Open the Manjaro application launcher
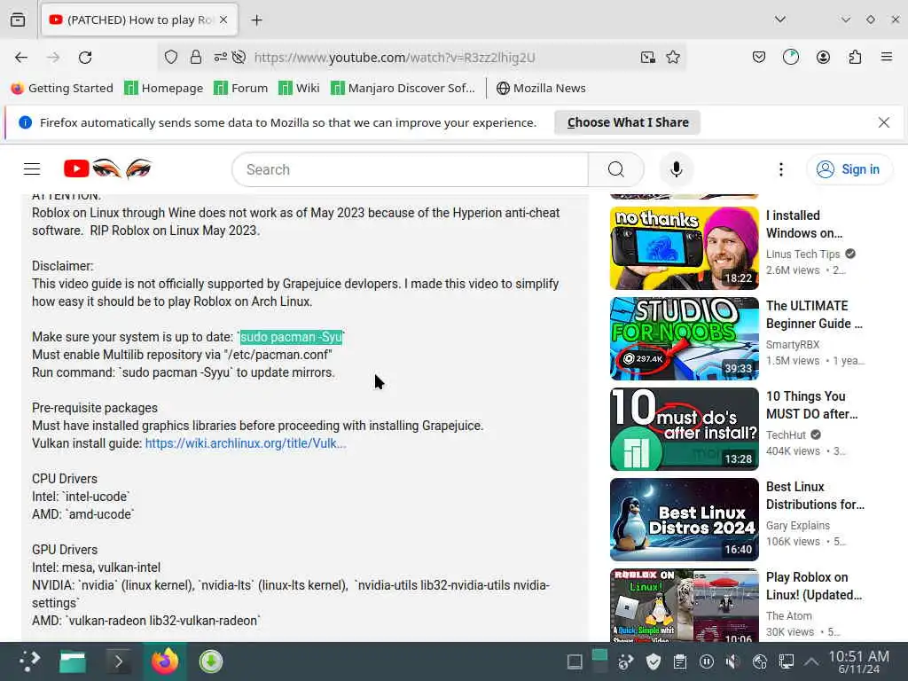908x681 pixels. 29,661
